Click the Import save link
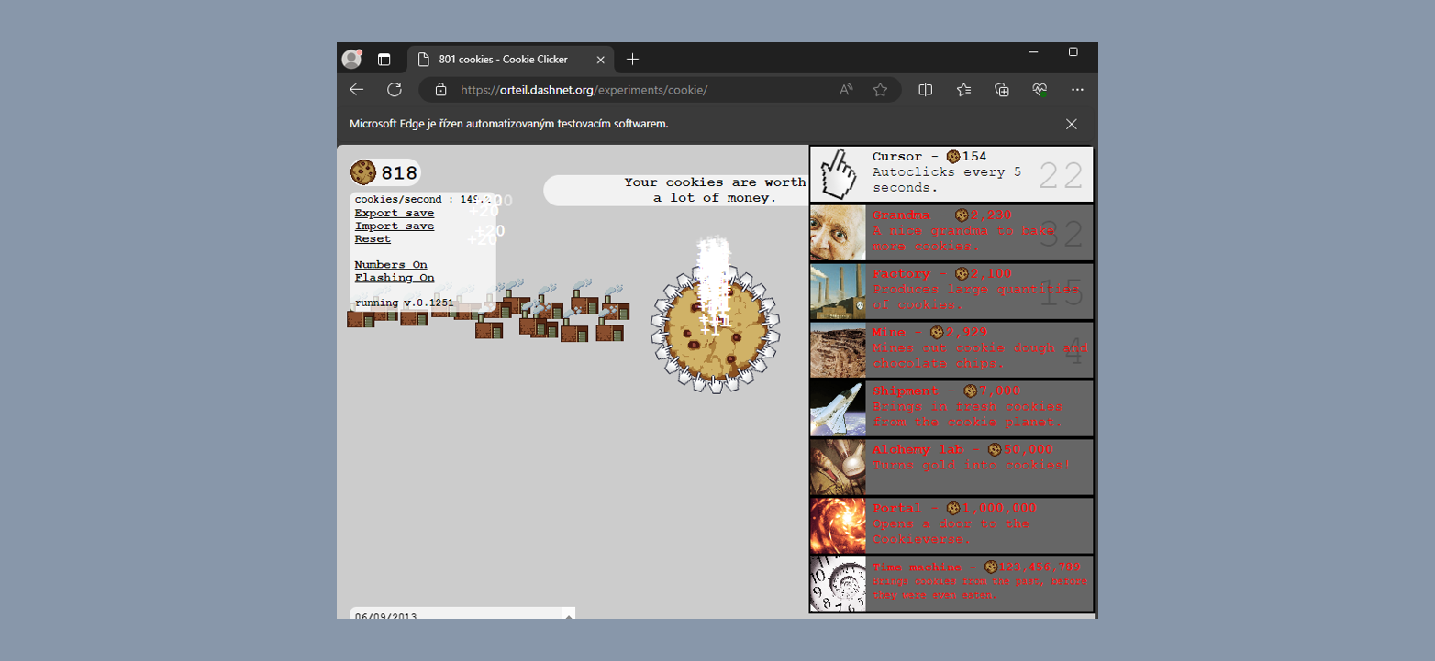Viewport: 1435px width, 661px height. tap(395, 226)
